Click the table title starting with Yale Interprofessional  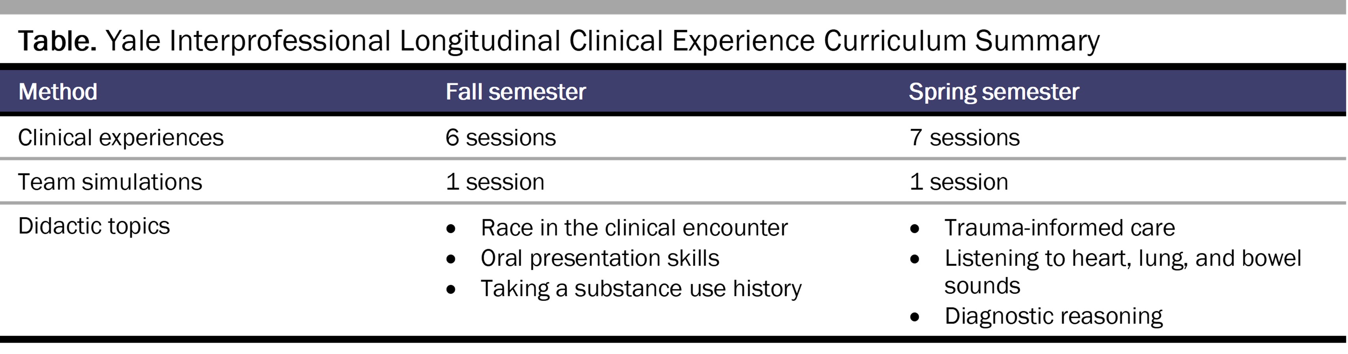tap(602, 41)
